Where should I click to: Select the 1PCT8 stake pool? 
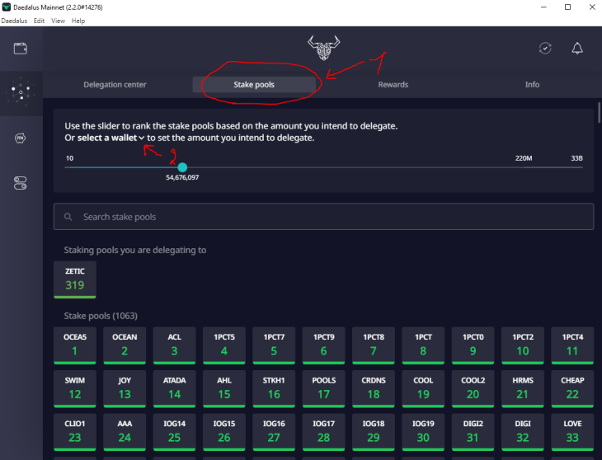coord(374,345)
